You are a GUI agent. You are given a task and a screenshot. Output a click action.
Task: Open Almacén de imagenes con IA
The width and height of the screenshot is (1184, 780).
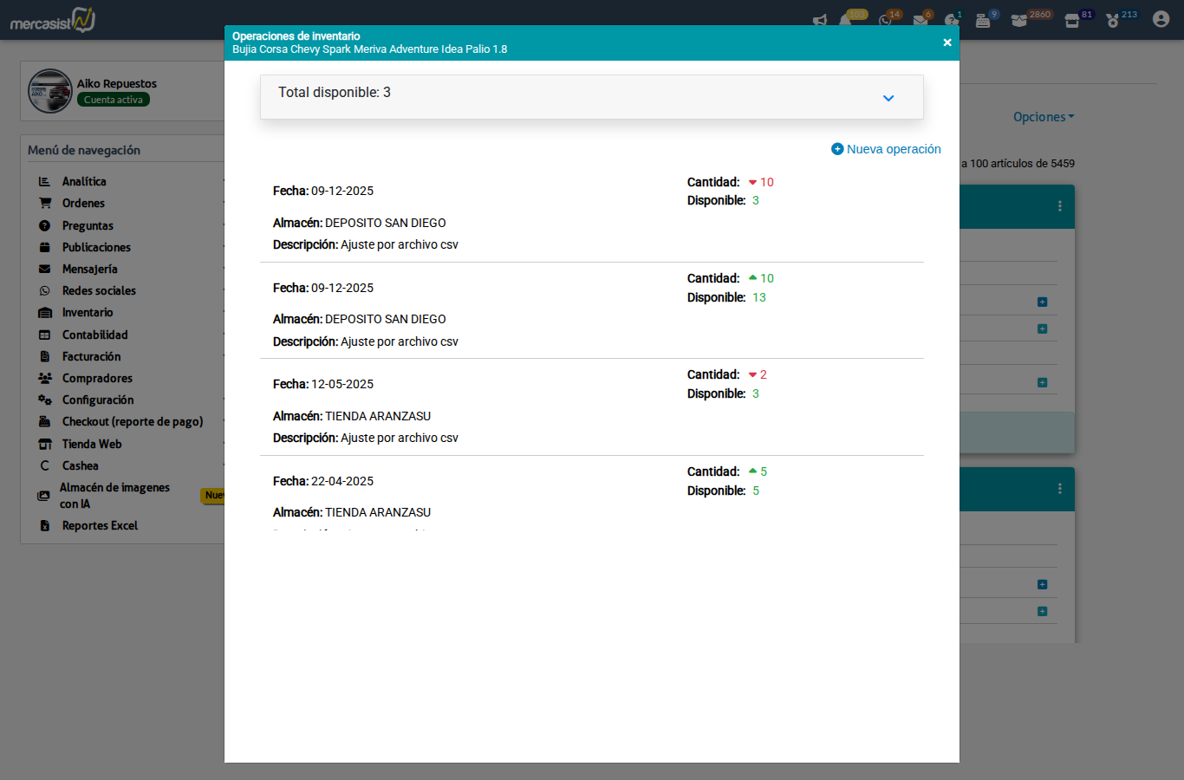pyautogui.click(x=114, y=495)
